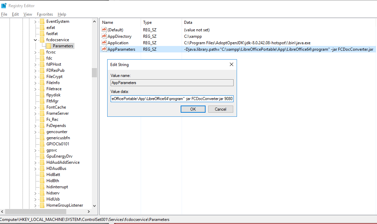The height and width of the screenshot is (224, 377).
Task: Collapse the fcdocservice tree node
Action: (35, 40)
